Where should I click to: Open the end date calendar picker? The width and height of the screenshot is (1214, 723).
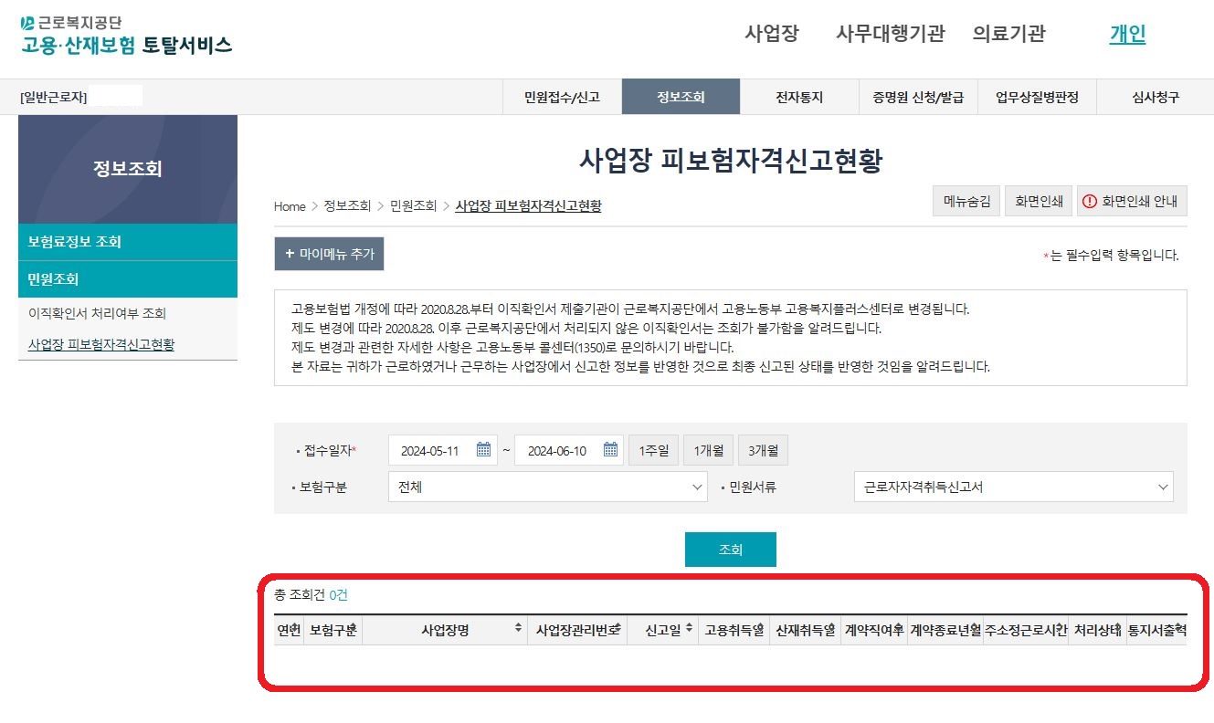610,449
